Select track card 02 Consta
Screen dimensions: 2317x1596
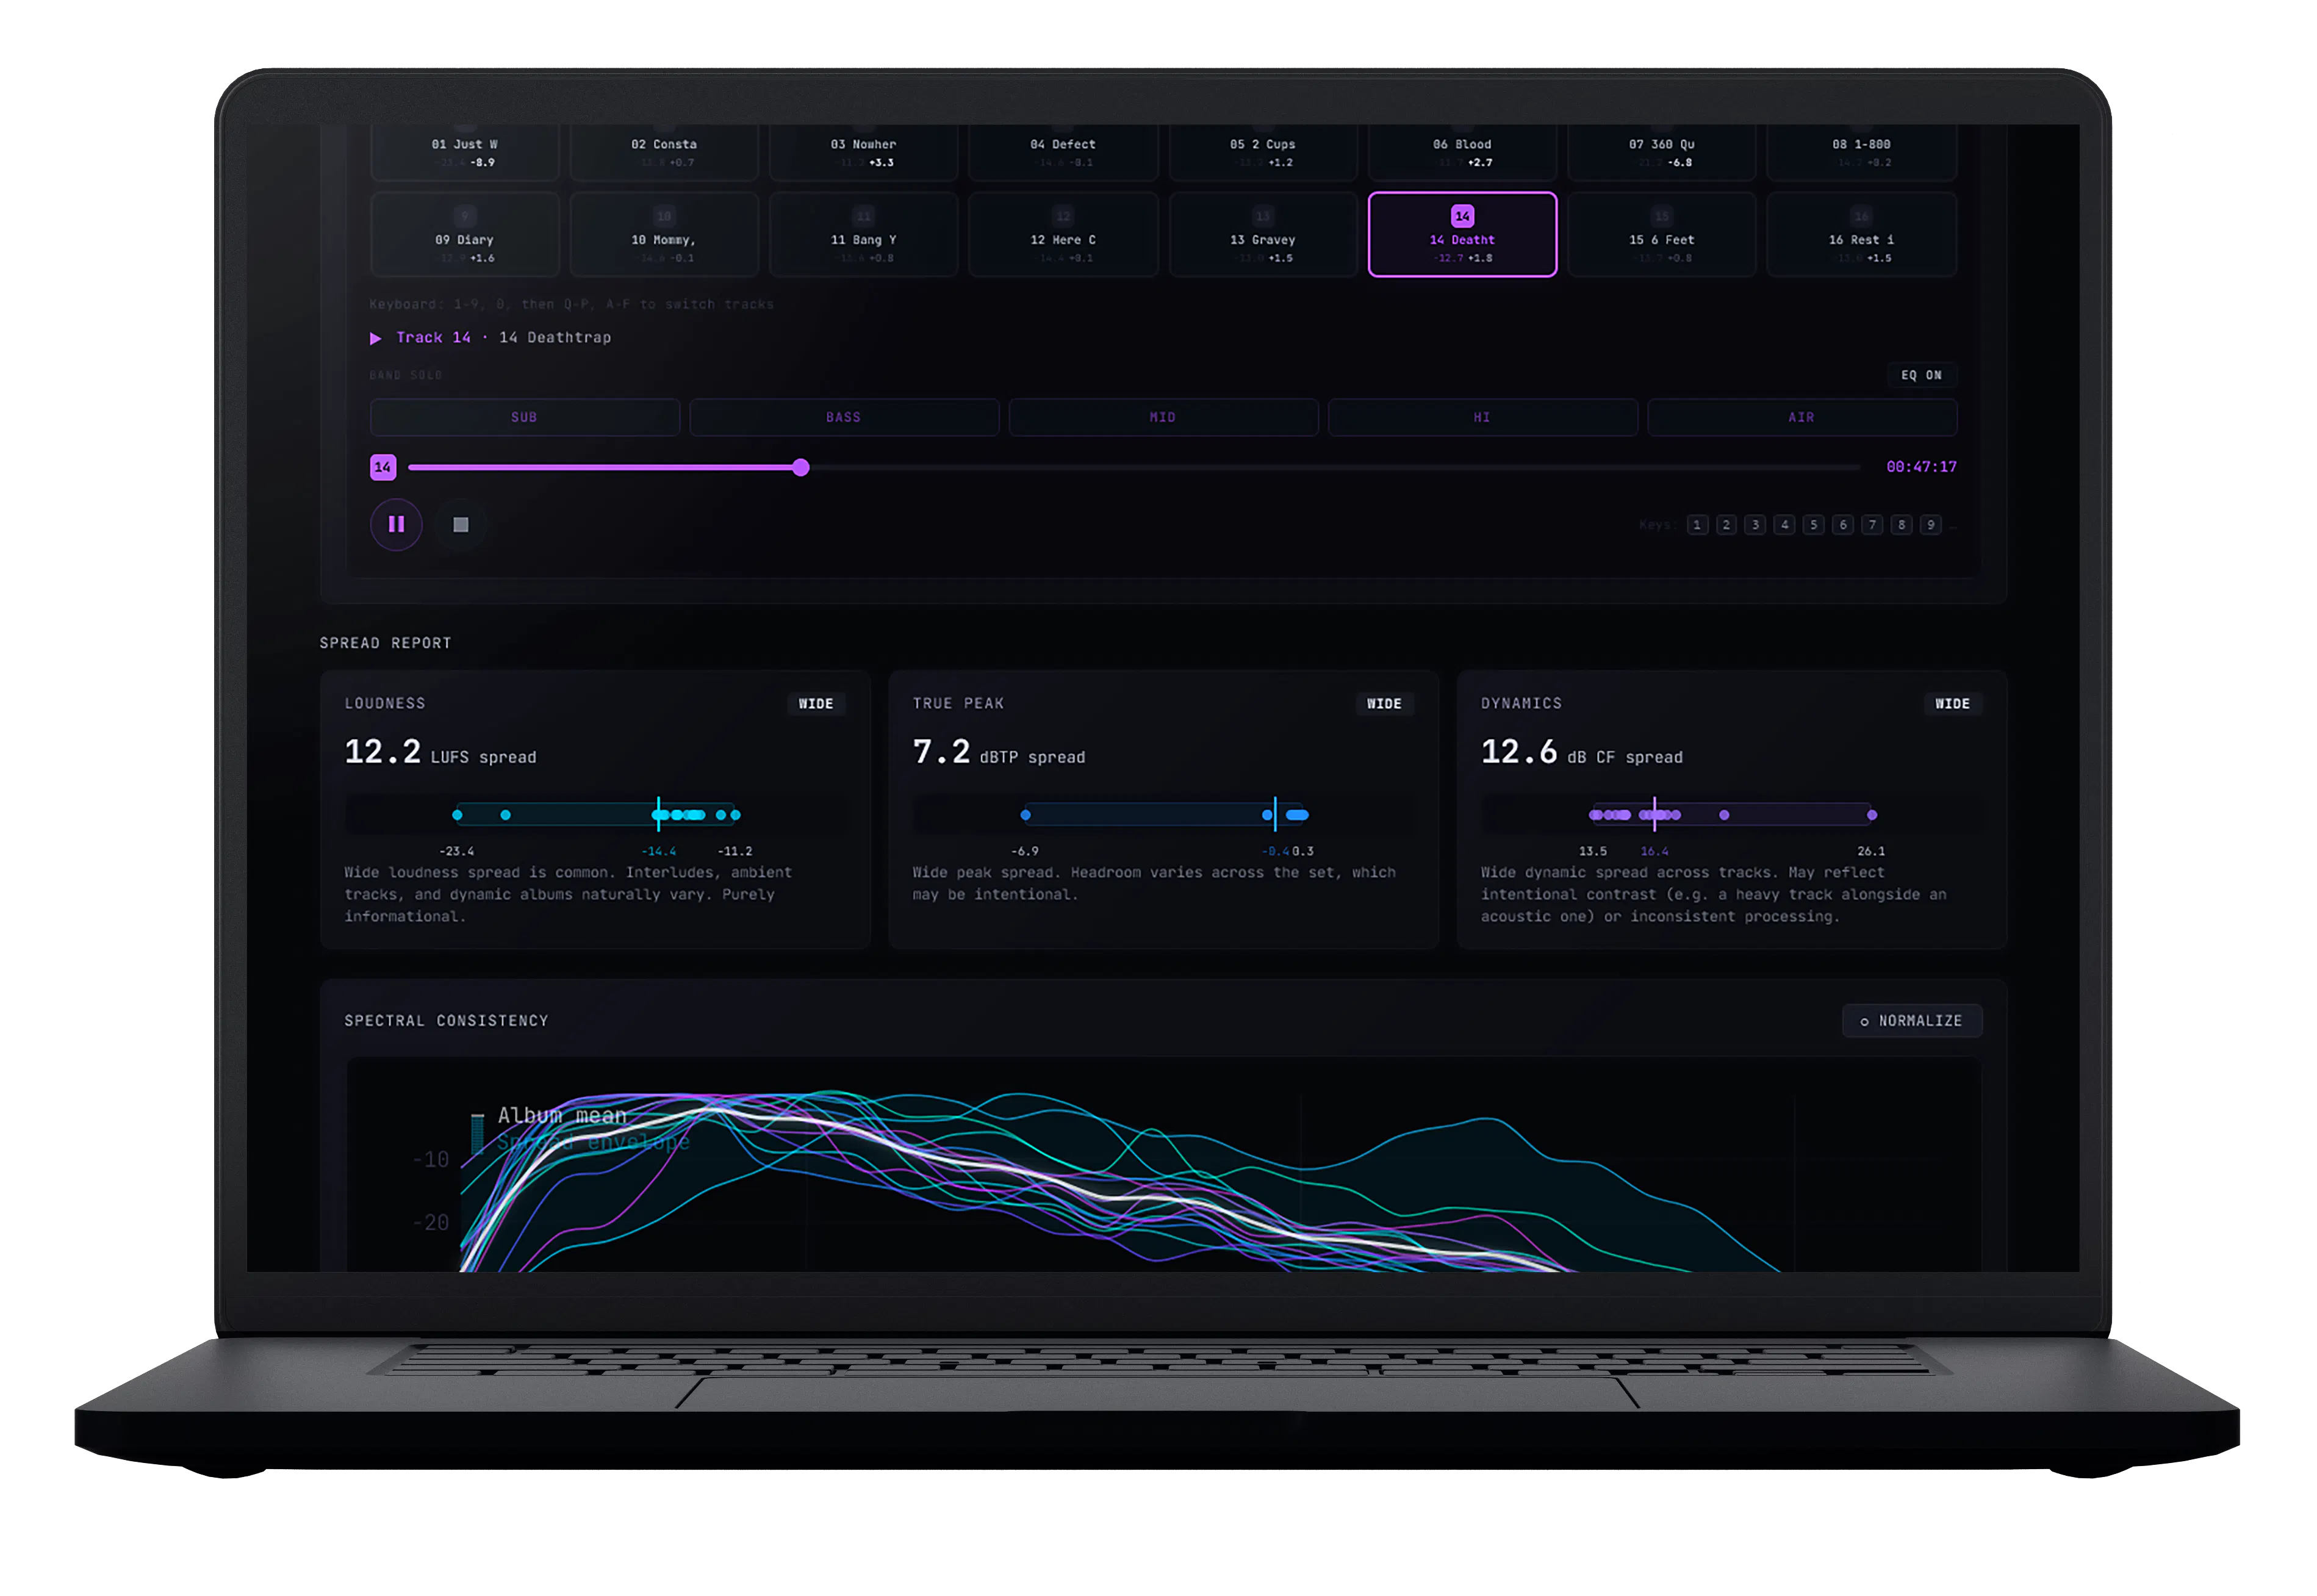point(664,152)
